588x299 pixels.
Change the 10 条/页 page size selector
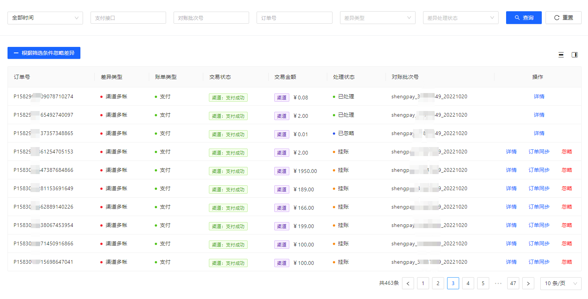click(x=561, y=283)
